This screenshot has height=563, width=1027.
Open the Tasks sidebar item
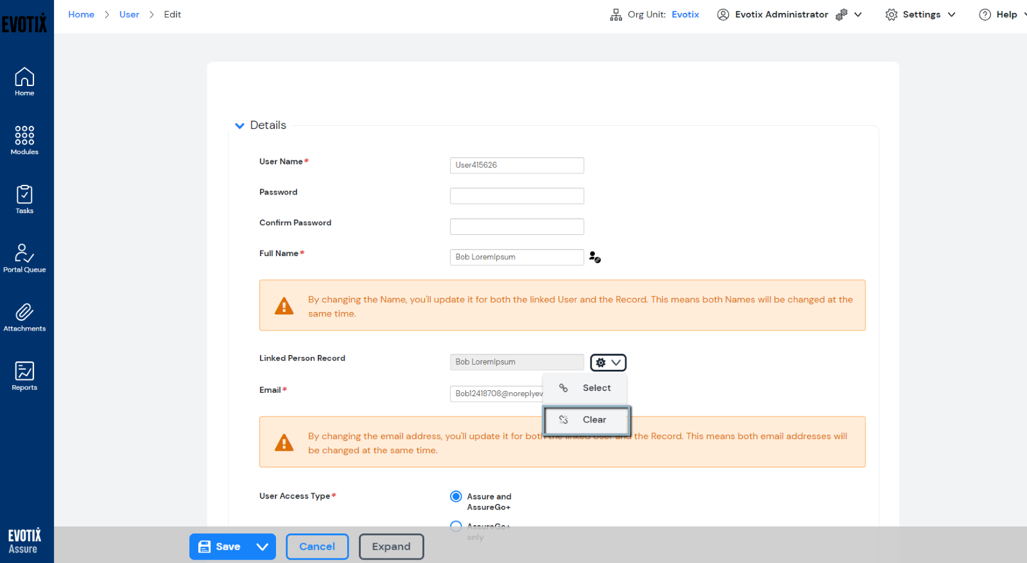click(24, 199)
